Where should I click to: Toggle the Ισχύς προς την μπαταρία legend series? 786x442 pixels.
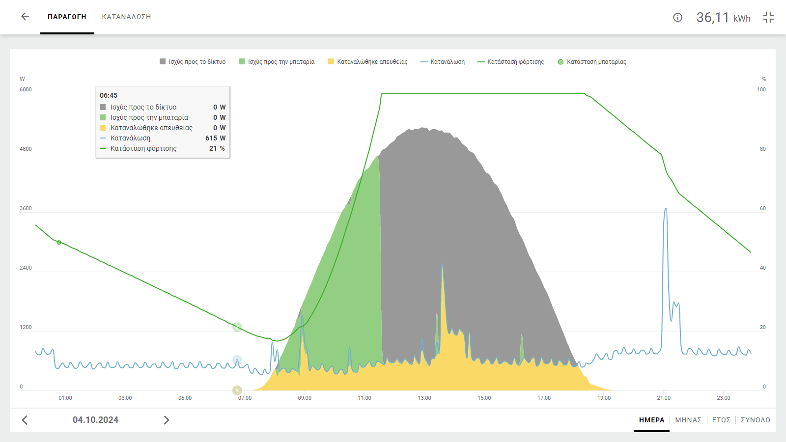pos(277,62)
